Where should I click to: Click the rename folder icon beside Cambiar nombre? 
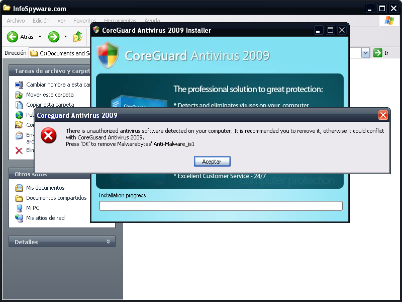[x=19, y=85]
